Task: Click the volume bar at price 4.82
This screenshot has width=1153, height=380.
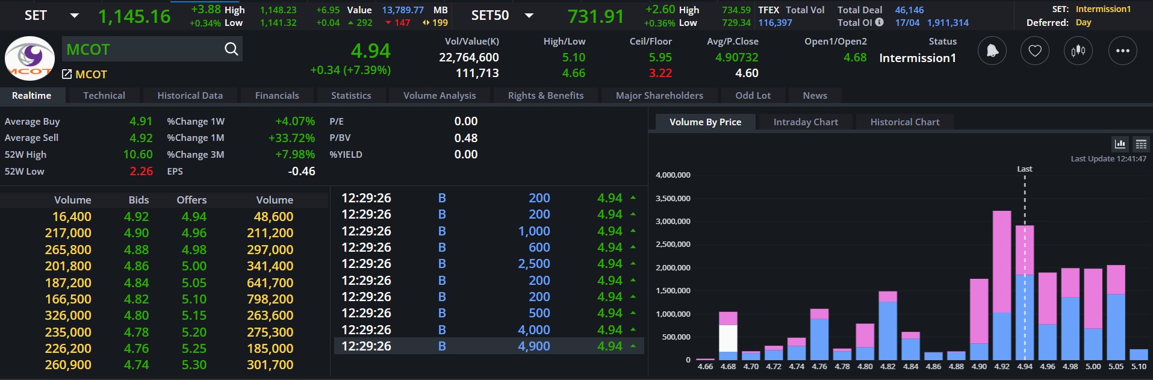Action: click(x=888, y=326)
